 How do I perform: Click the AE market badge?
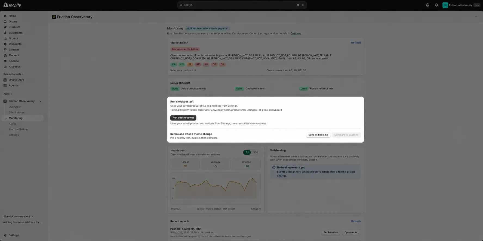coord(198,64)
